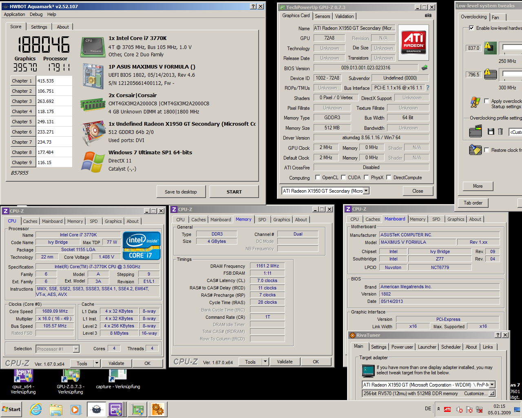Select Caches tab in CPU-Z CPU window
The width and height of the screenshot is (522, 418).
pyautogui.click(x=30, y=221)
